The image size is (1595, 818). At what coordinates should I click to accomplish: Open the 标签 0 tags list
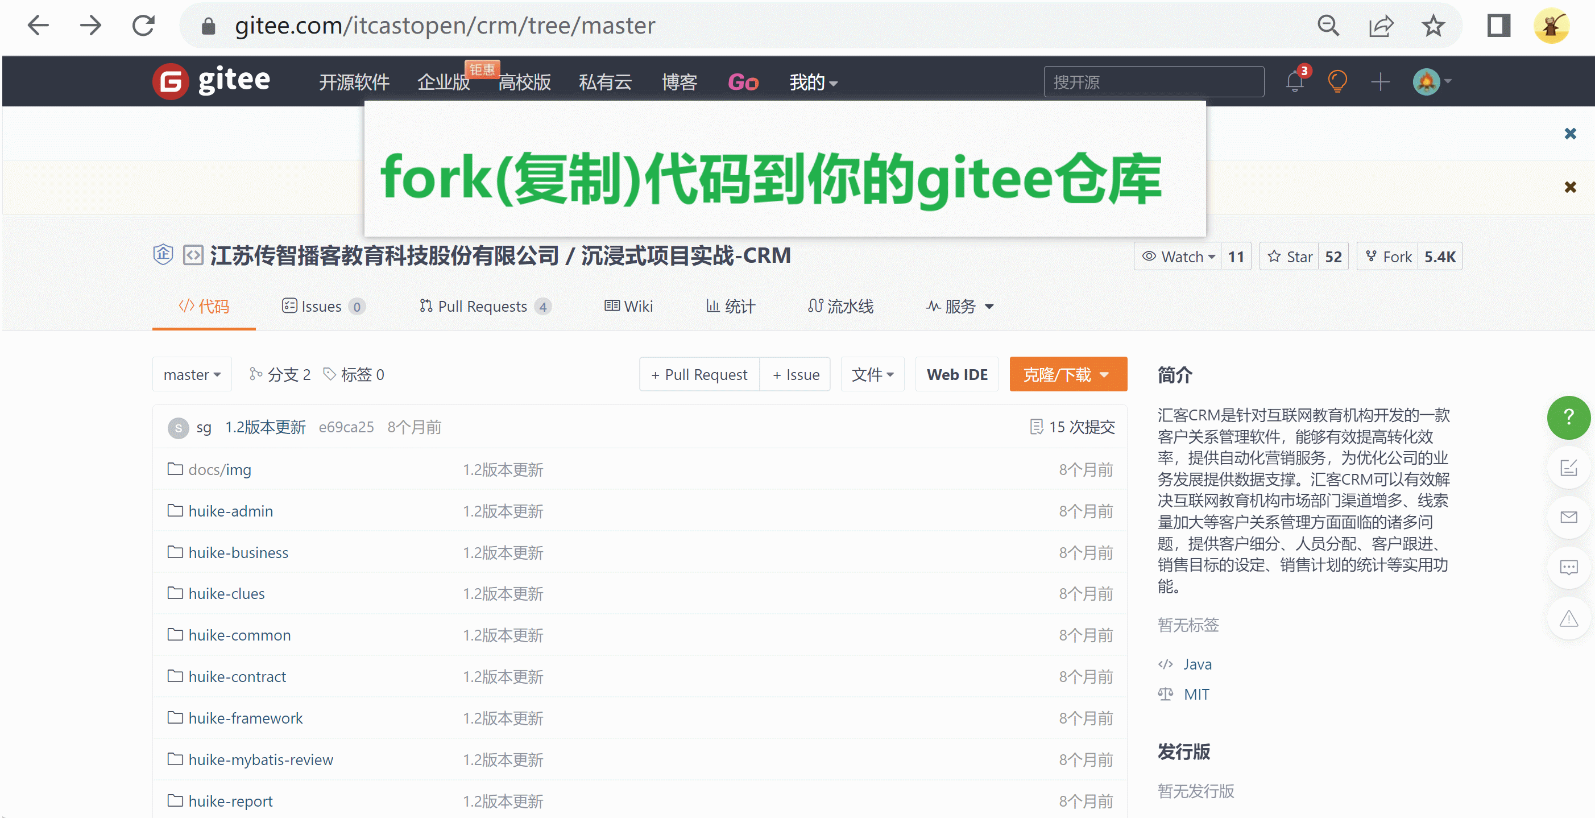tap(354, 374)
